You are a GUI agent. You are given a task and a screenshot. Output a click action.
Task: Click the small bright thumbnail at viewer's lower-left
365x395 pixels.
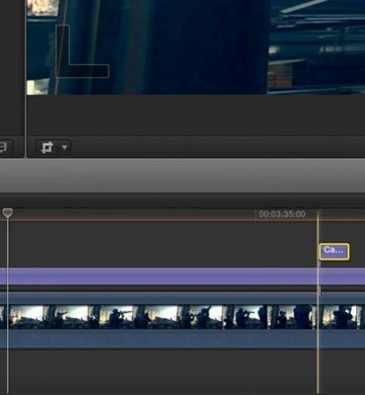36,87
